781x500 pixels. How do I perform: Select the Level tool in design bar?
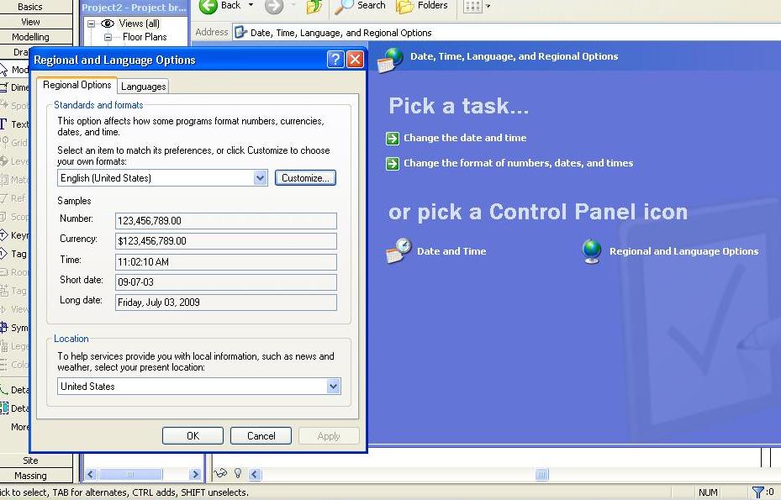click(14, 161)
